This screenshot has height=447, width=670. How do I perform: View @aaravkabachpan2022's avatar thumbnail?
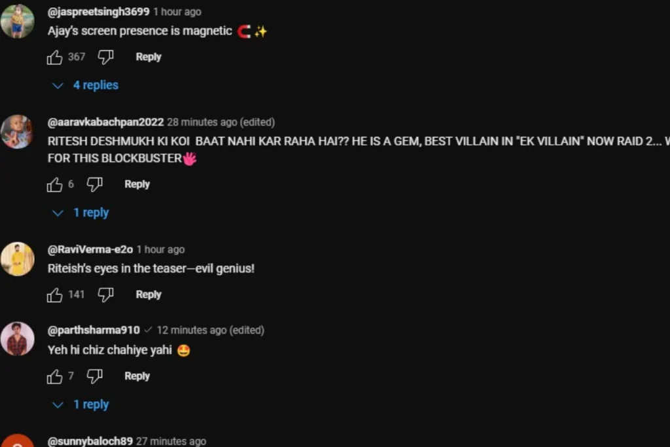[18, 132]
